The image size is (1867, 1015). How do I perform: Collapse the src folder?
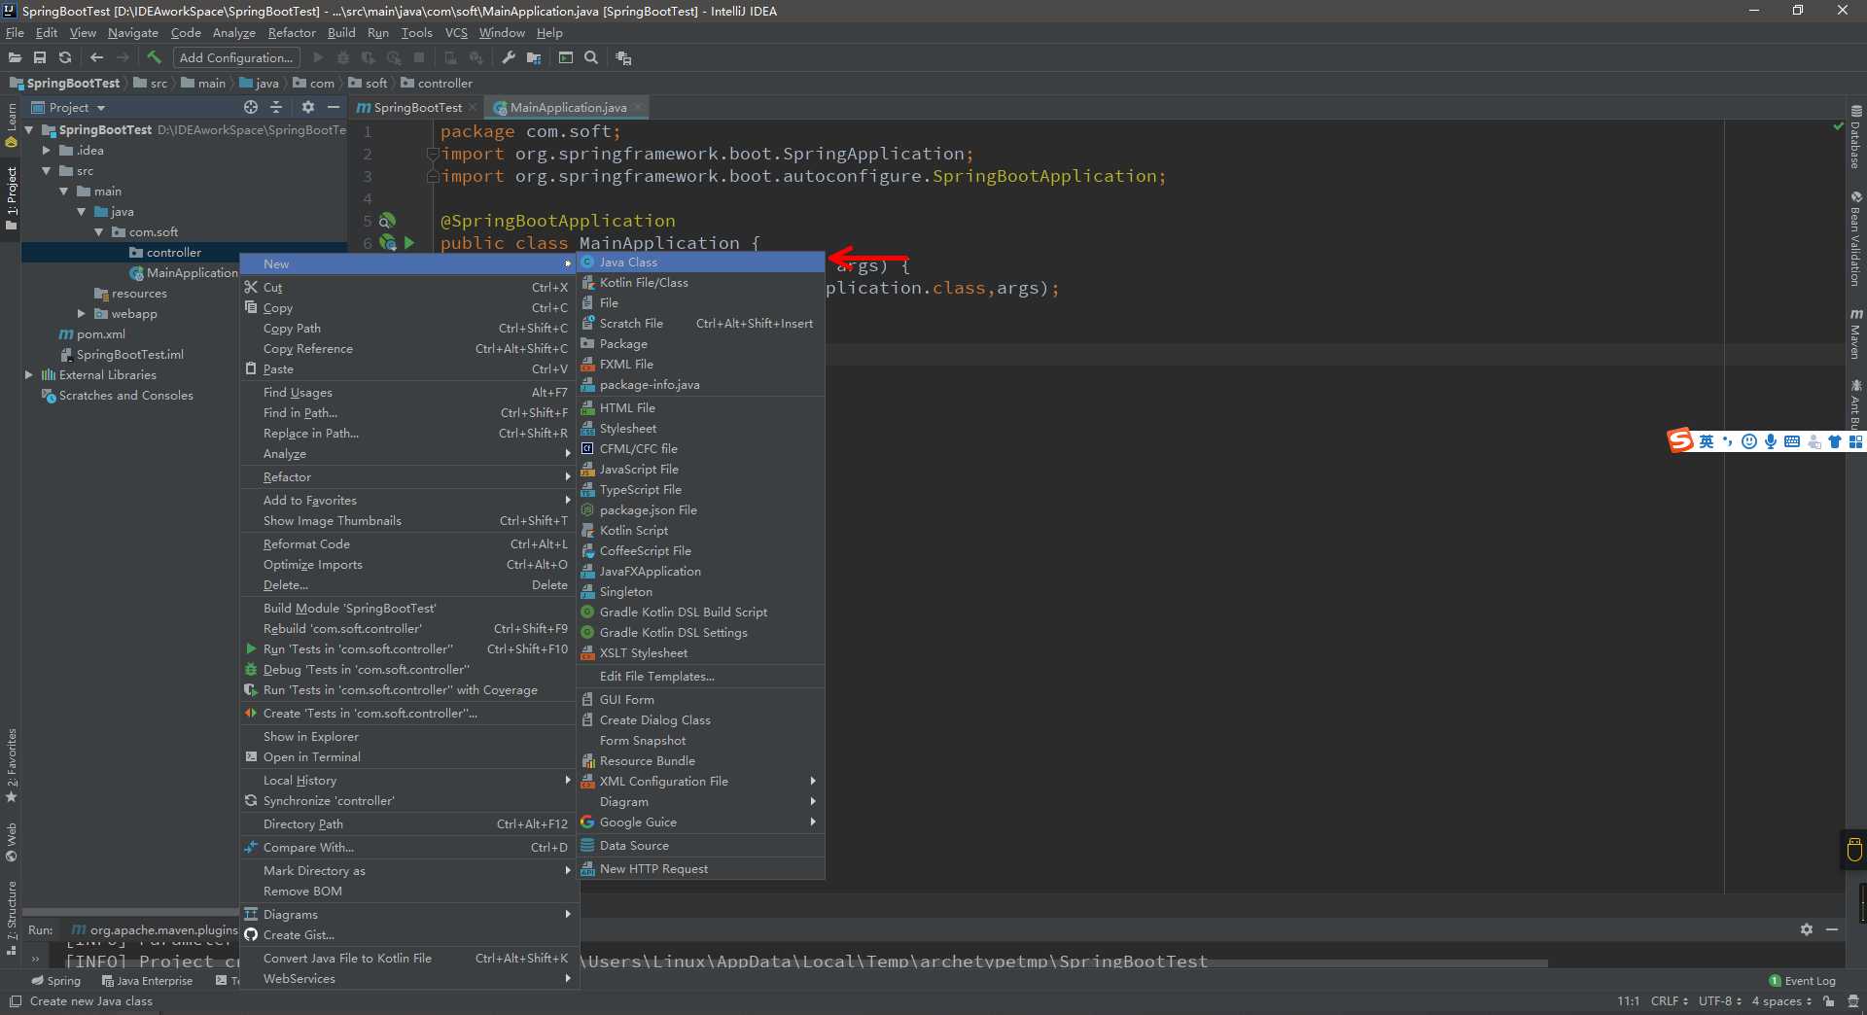coord(46,170)
